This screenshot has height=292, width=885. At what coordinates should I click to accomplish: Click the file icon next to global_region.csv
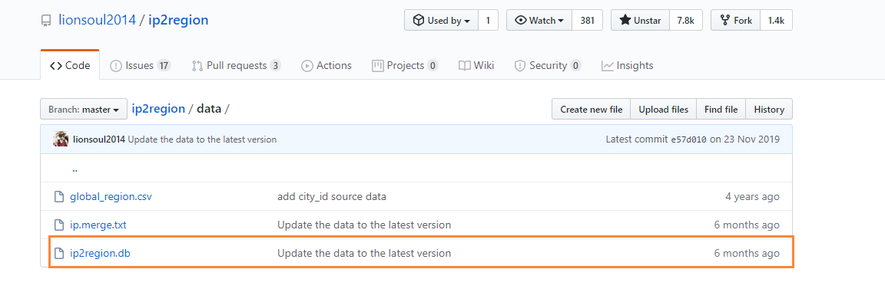click(58, 197)
